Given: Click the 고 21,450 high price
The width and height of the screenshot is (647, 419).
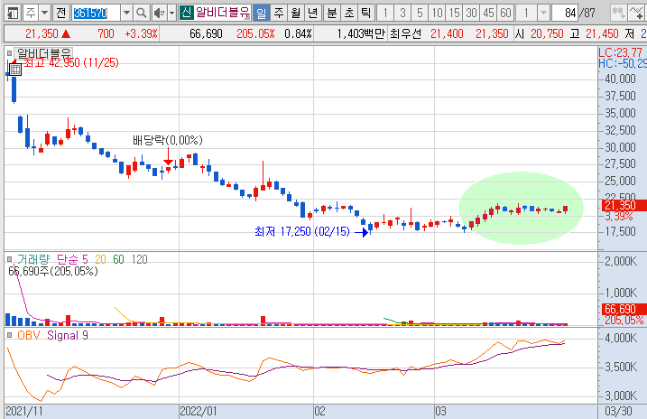Looking at the screenshot, I should [594, 33].
